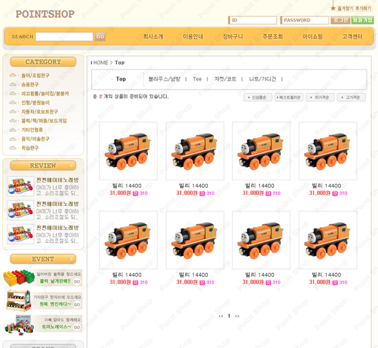Sort by 신상품순 newest

(258, 97)
